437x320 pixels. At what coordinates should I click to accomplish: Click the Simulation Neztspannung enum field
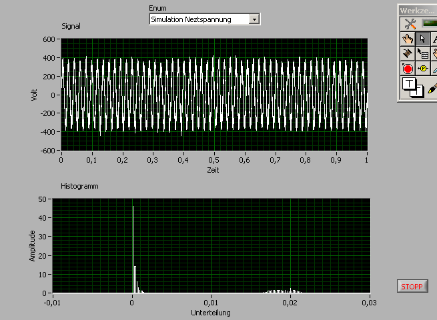tap(199, 19)
